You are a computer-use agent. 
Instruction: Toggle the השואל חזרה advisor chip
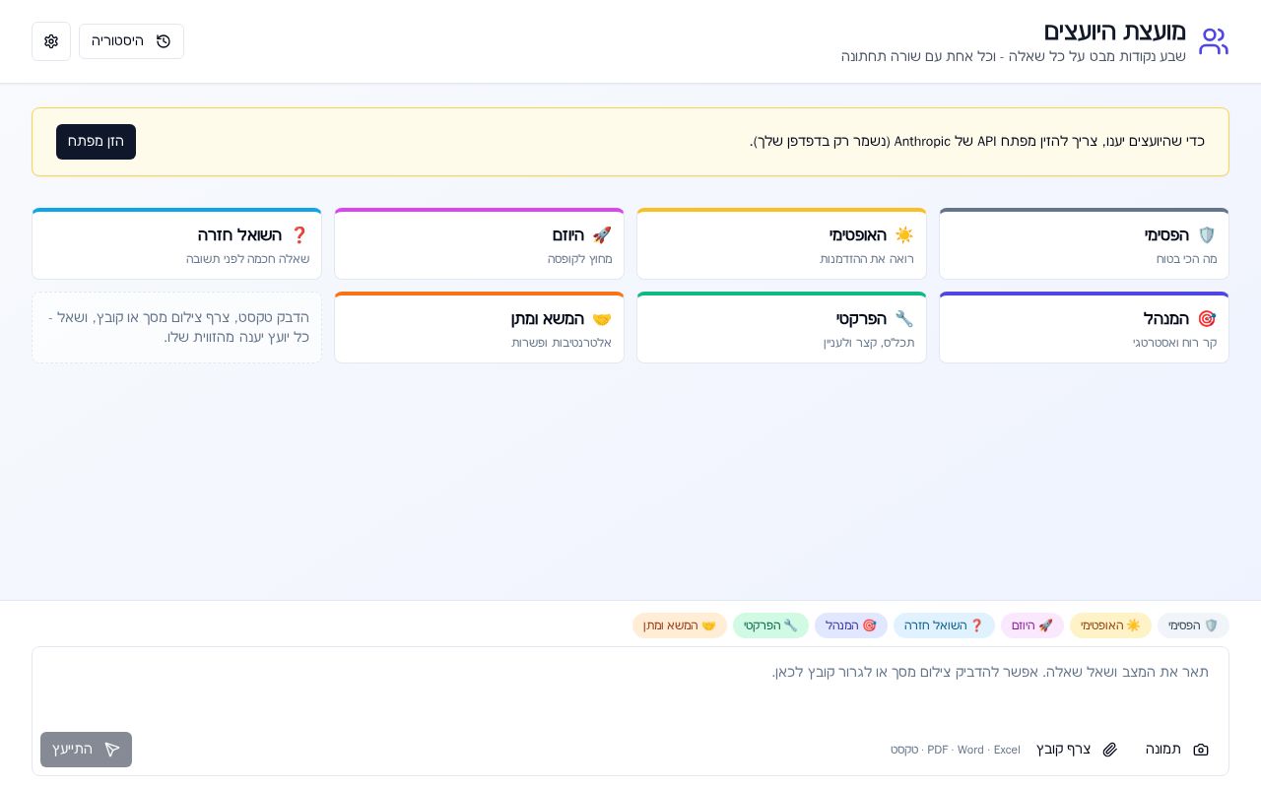(944, 625)
